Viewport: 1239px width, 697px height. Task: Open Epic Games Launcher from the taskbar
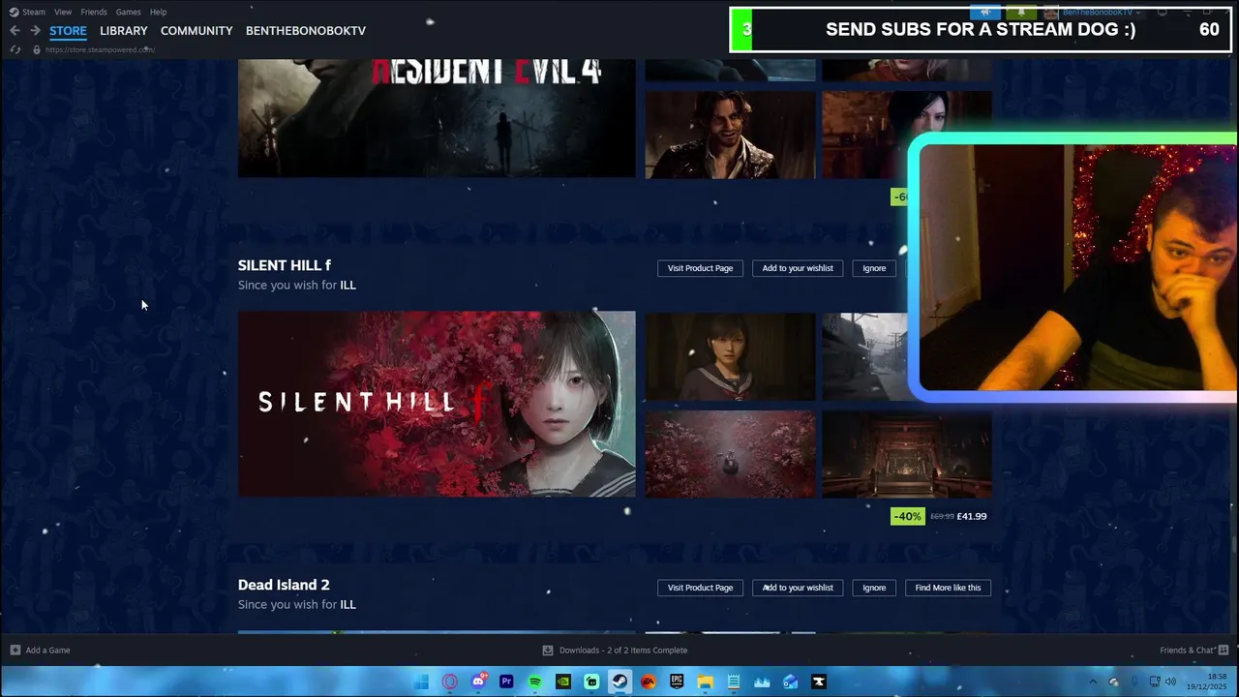pos(677,682)
